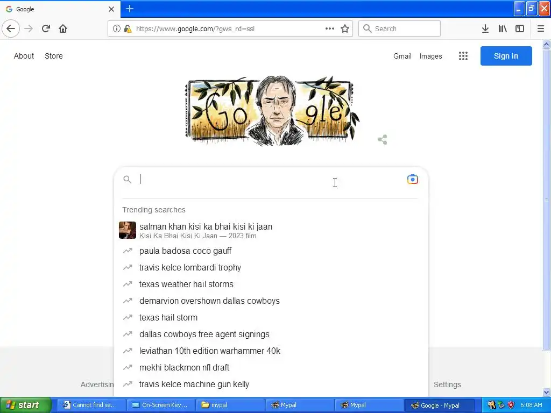Click the Google Doodle image

272,111
